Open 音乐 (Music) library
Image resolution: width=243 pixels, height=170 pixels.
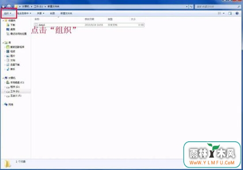click(x=13, y=69)
